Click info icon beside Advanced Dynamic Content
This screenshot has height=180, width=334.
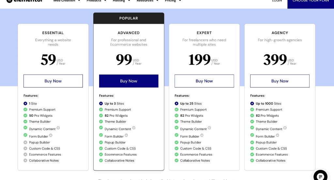[x=134, y=128]
